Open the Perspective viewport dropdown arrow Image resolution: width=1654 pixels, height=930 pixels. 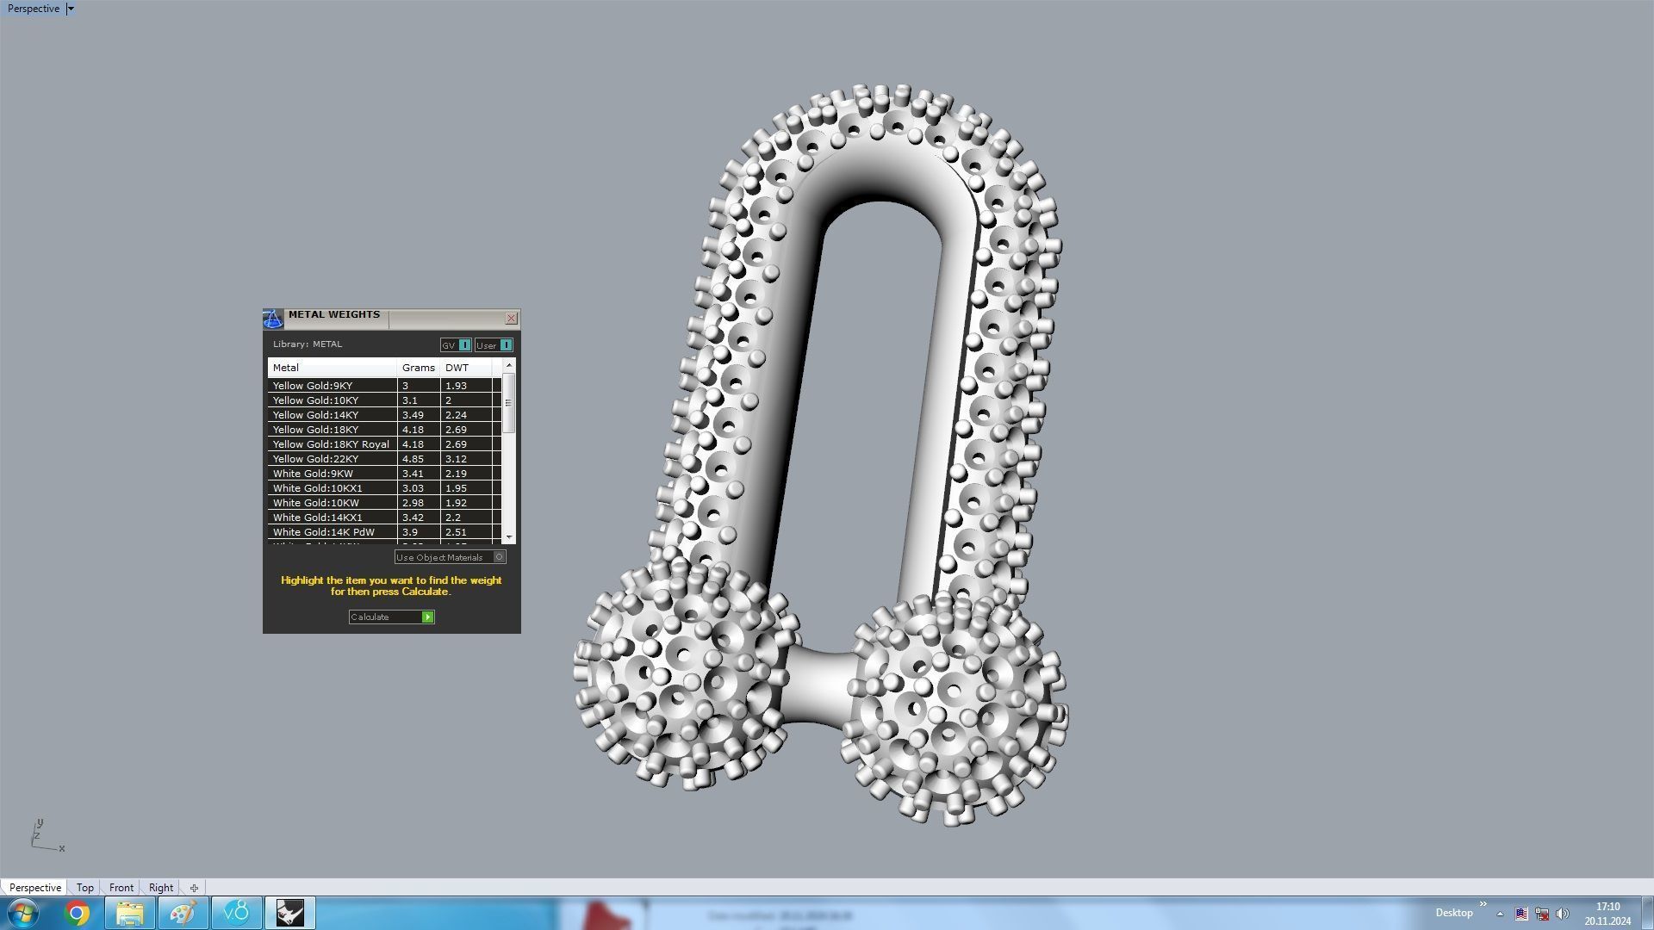coord(71,9)
